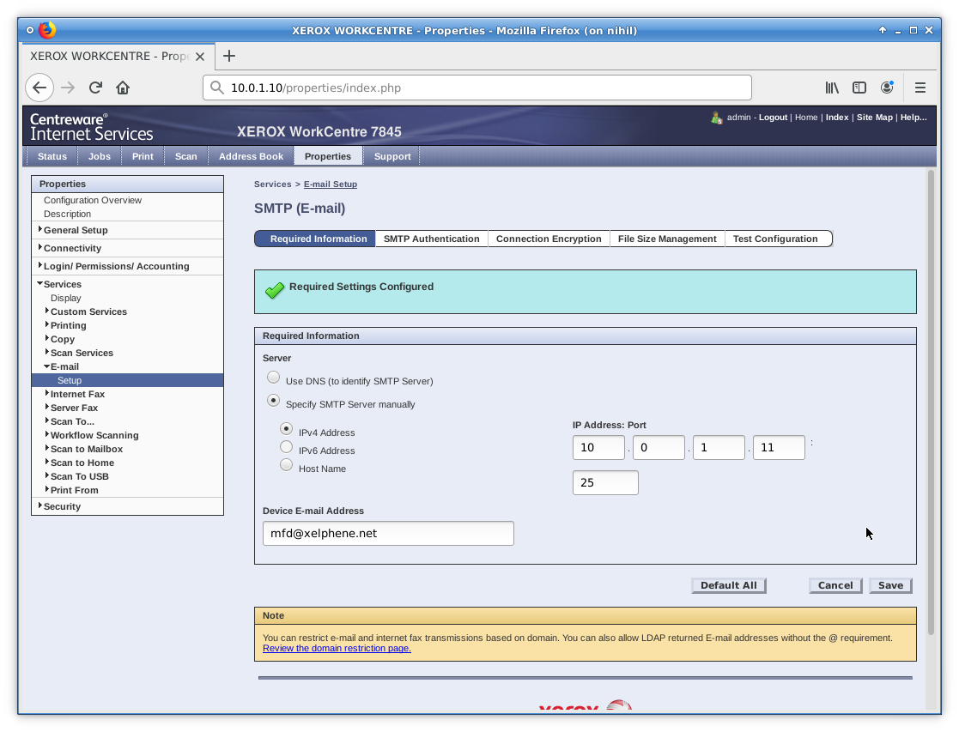The image size is (959, 732).
Task: Focus the Device E-mail Address field
Action: pos(388,533)
